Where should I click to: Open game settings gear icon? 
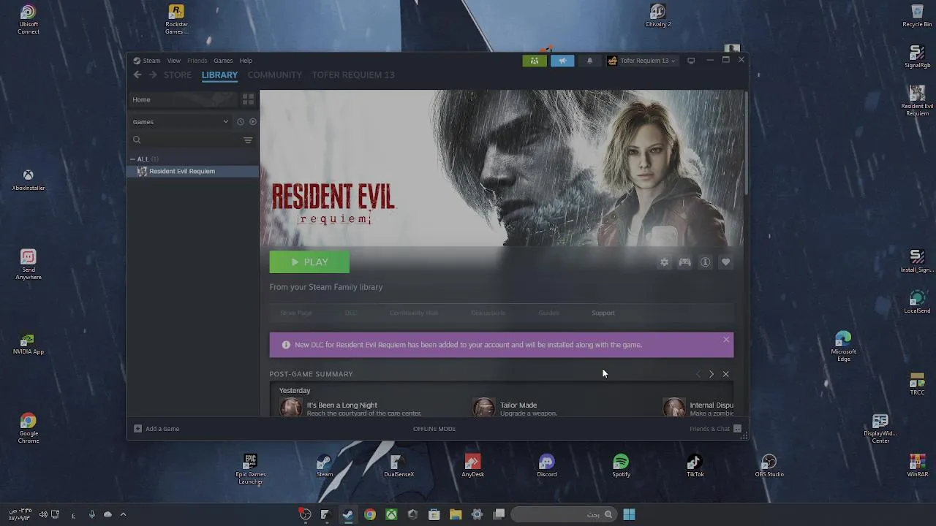664,262
